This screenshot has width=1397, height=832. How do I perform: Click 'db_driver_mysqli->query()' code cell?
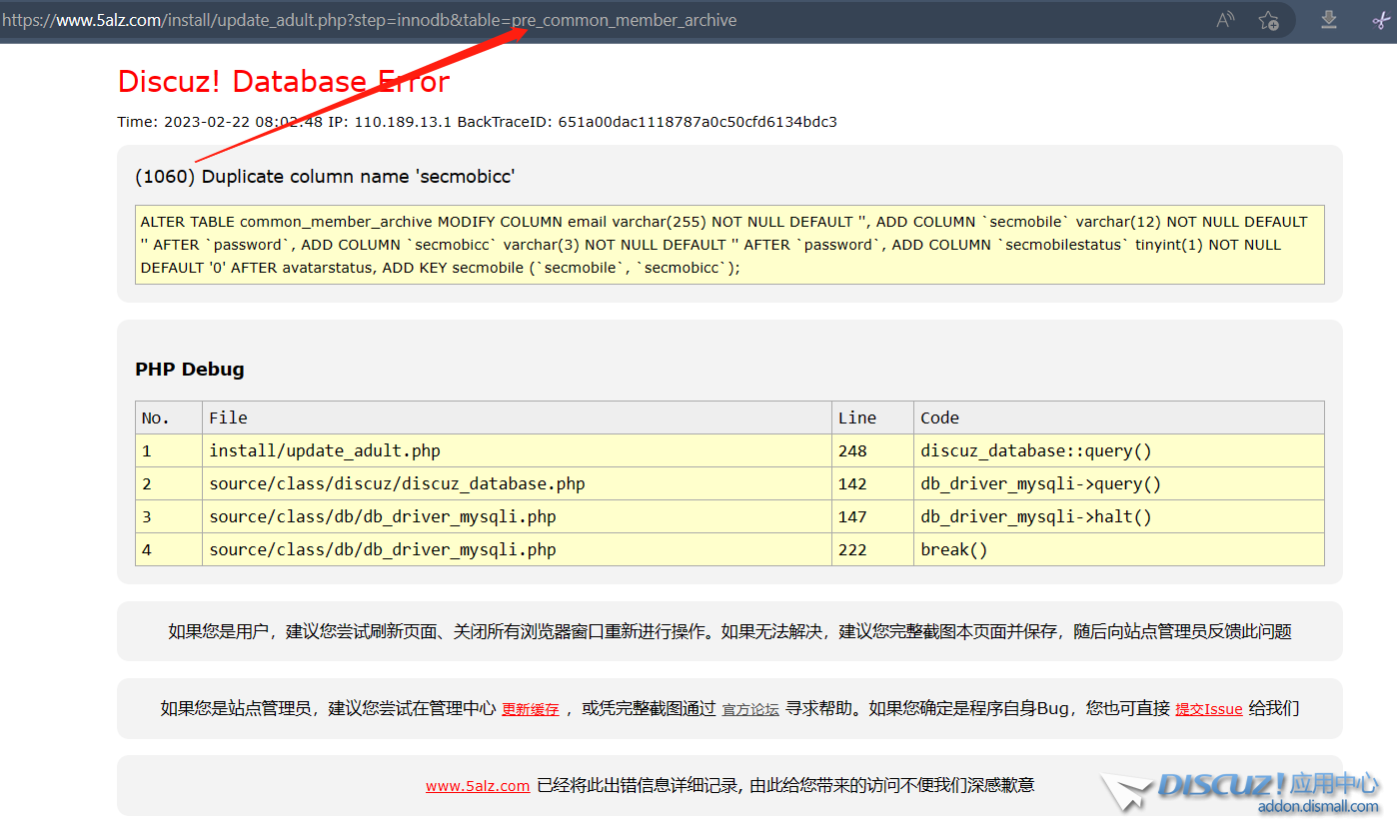(1119, 483)
